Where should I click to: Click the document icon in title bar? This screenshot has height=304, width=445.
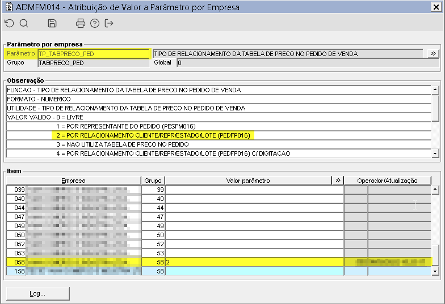(9, 7)
